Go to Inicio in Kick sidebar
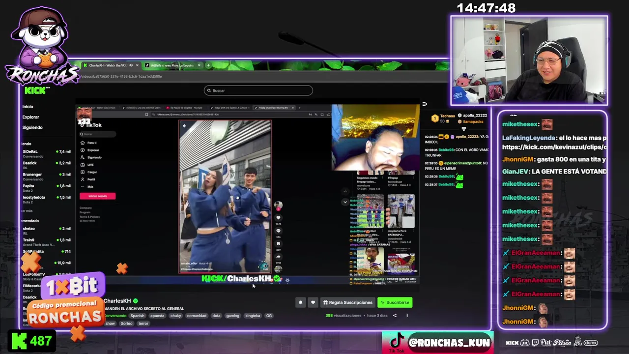Image resolution: width=629 pixels, height=354 pixels. (x=28, y=107)
